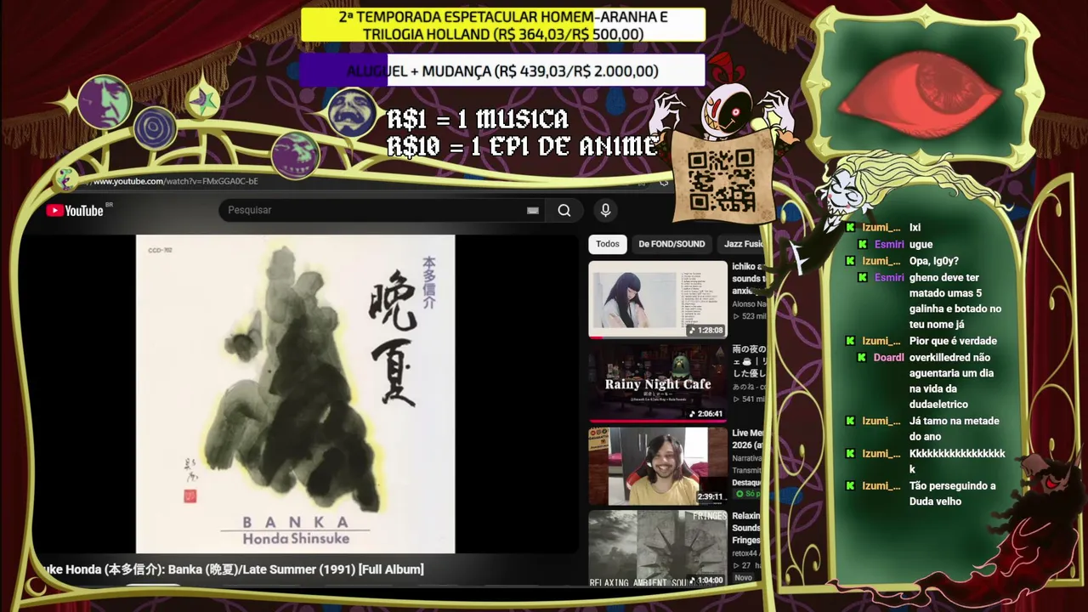Click username 'Doardl' in chat
Image resolution: width=1088 pixels, height=612 pixels.
tap(888, 358)
